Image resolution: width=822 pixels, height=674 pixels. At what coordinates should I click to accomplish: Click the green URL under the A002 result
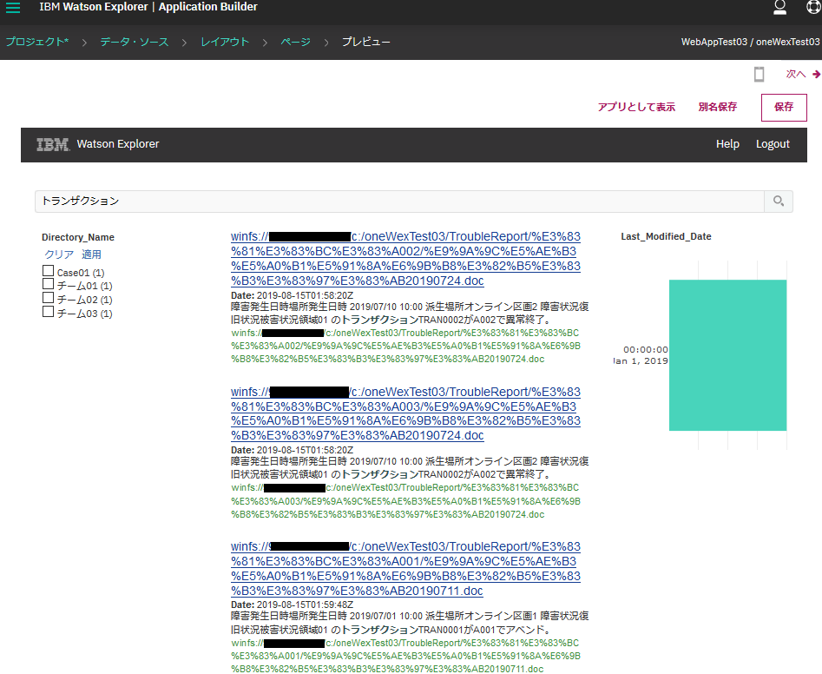(405, 347)
